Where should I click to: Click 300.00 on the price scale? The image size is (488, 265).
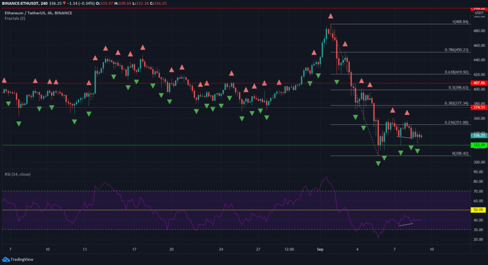click(x=479, y=162)
